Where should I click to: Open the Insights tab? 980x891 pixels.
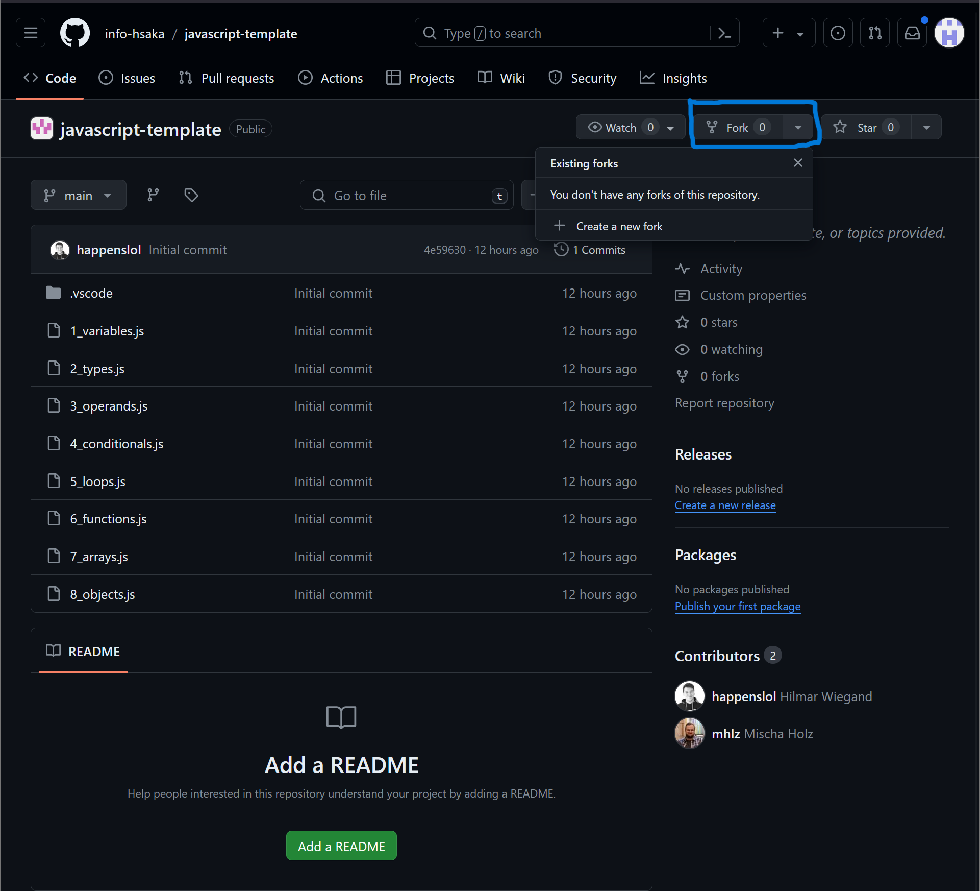click(x=673, y=78)
